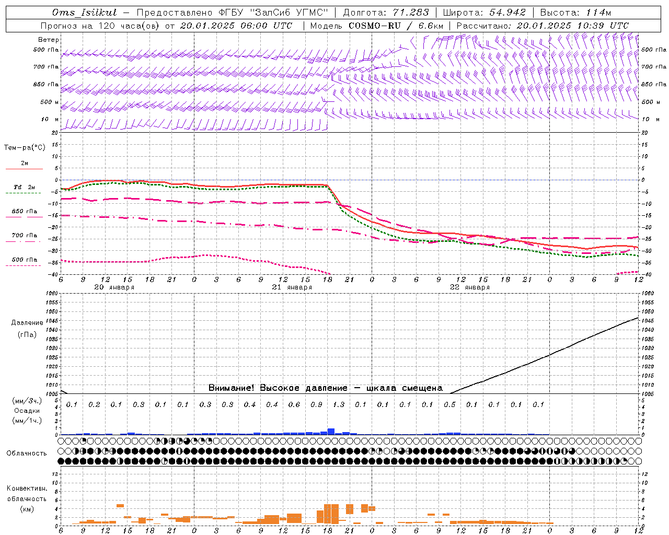Click the (мм/1ч.) precipitation unit label
Image resolution: width=669 pixels, height=535 pixels.
[x=27, y=421]
